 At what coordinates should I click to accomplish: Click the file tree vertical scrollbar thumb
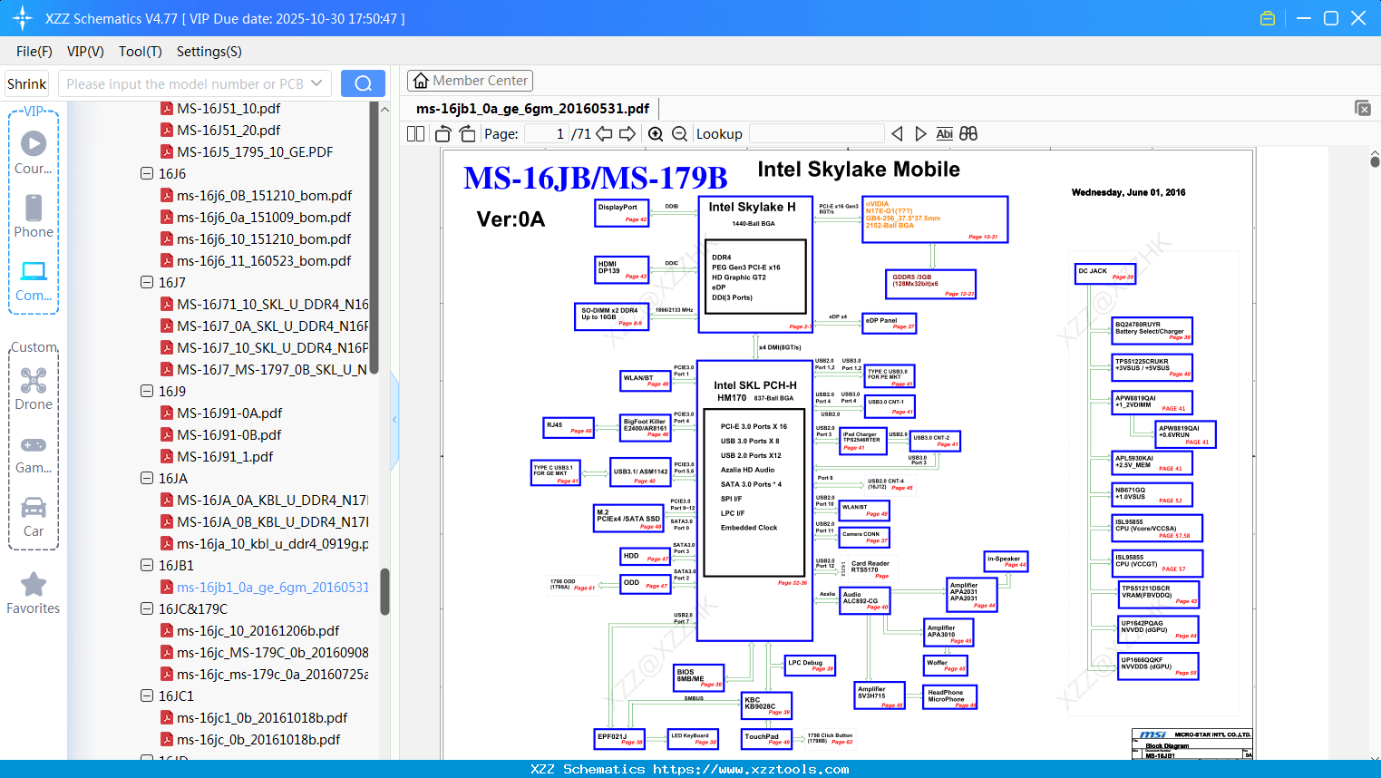(x=384, y=591)
